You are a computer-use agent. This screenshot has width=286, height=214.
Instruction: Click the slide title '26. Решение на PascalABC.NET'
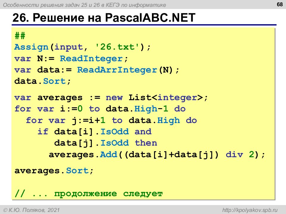click(104, 18)
